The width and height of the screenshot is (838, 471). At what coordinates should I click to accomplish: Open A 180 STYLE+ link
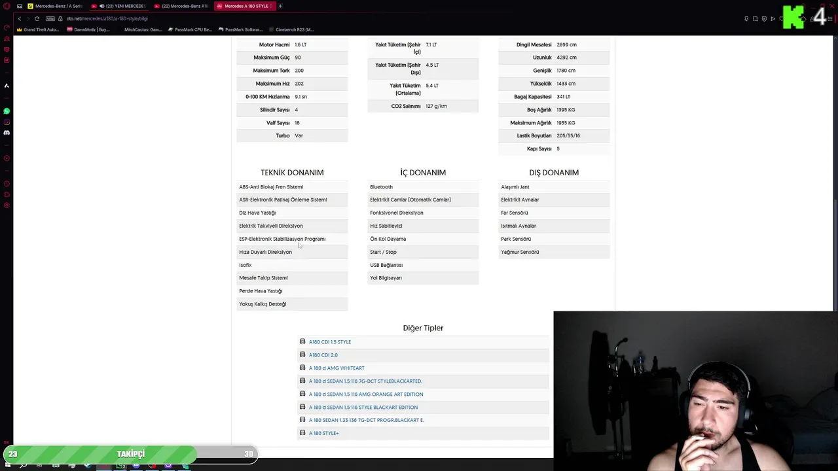click(323, 433)
